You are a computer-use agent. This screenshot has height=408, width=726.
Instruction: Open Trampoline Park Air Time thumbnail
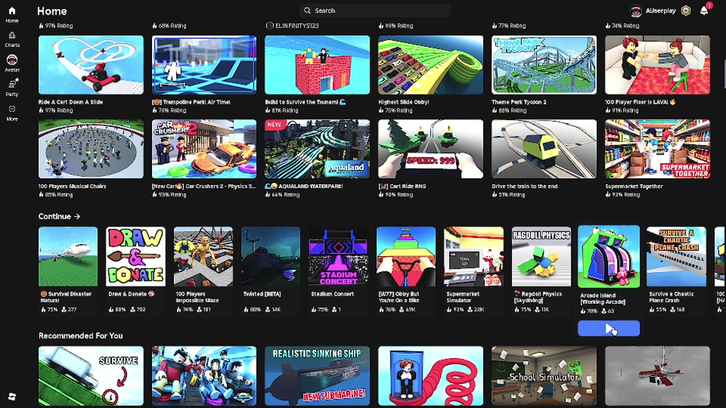[x=204, y=65]
